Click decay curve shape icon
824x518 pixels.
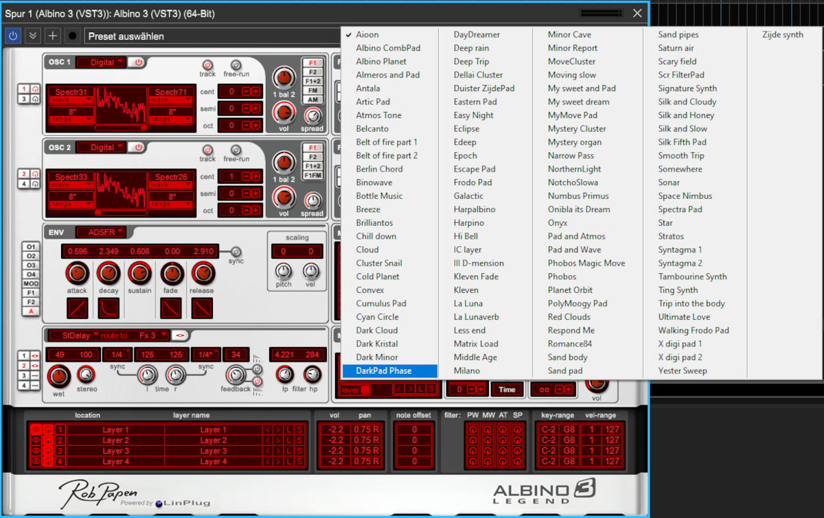[x=108, y=308]
